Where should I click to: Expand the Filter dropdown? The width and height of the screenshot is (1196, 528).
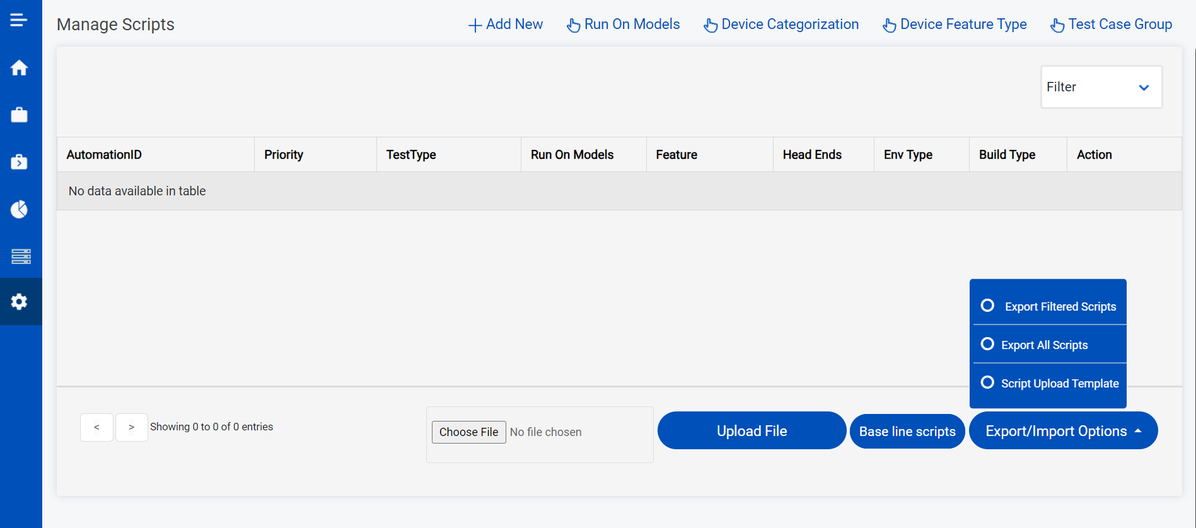click(1101, 87)
